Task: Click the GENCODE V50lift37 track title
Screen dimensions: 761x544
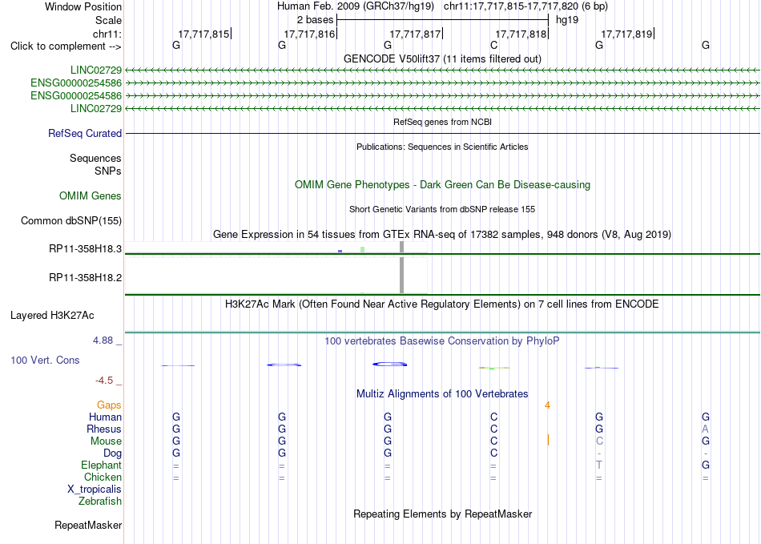Action: pyautogui.click(x=442, y=59)
